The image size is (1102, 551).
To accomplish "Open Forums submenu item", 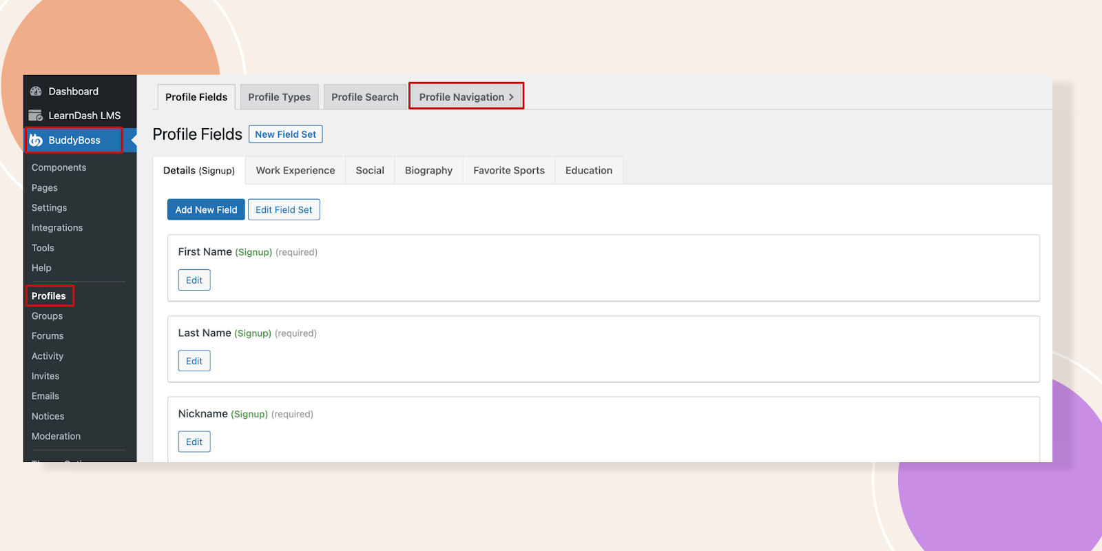I will pyautogui.click(x=48, y=335).
